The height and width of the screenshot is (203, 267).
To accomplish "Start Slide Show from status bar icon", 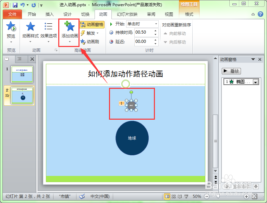I will point(186,196).
